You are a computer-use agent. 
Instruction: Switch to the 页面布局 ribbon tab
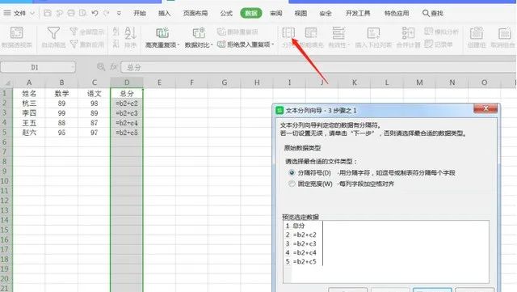tap(195, 13)
